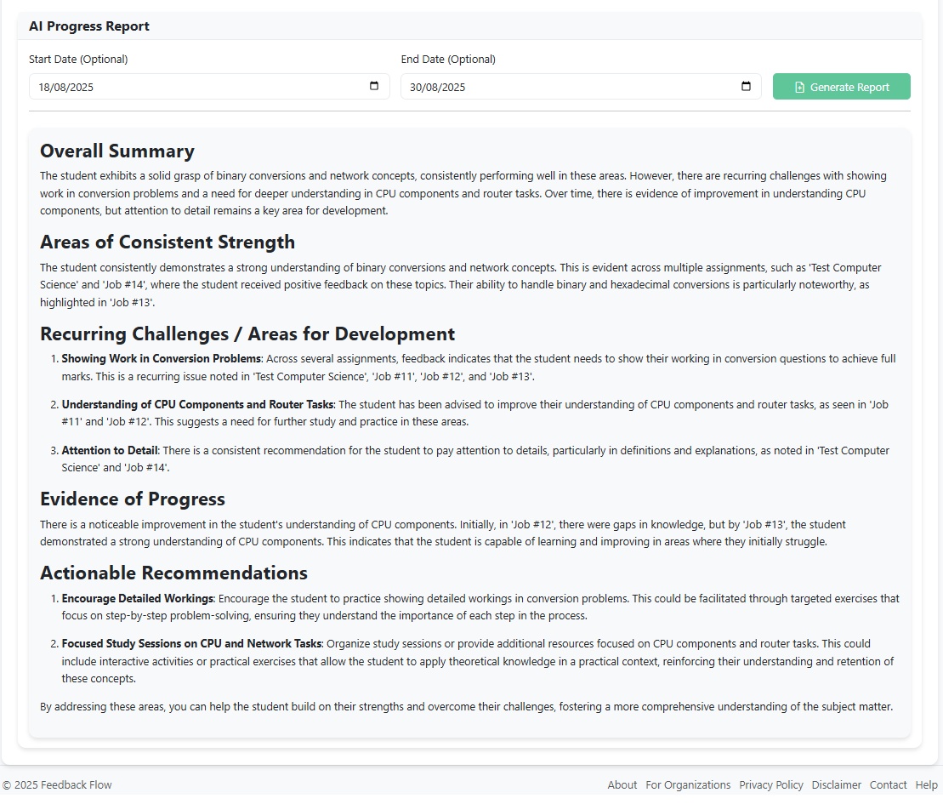The image size is (943, 804).
Task: View the Disclaimer page
Action: (836, 784)
